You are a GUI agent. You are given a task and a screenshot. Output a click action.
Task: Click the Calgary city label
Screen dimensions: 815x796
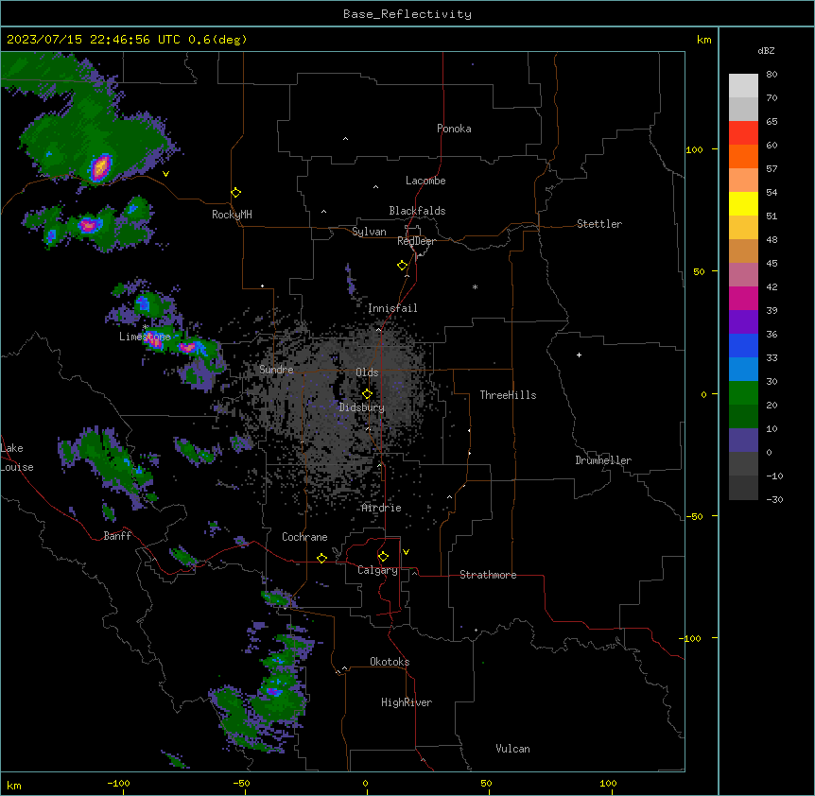tap(377, 570)
